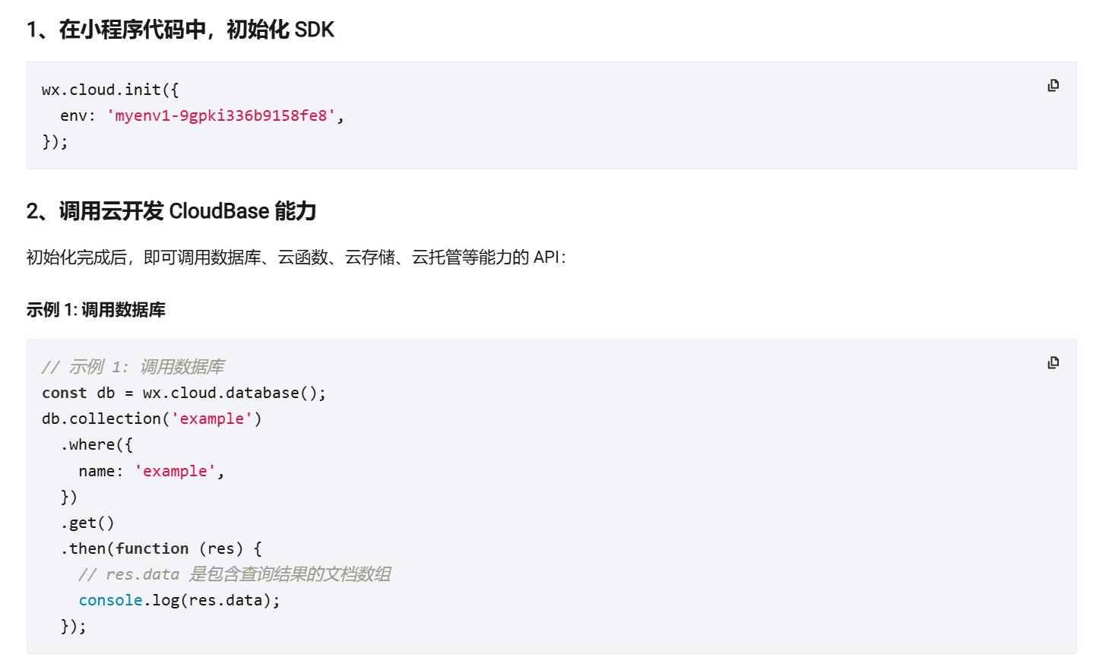
Task: Click 'example' string in db.collection call
Action: pyautogui.click(x=212, y=419)
